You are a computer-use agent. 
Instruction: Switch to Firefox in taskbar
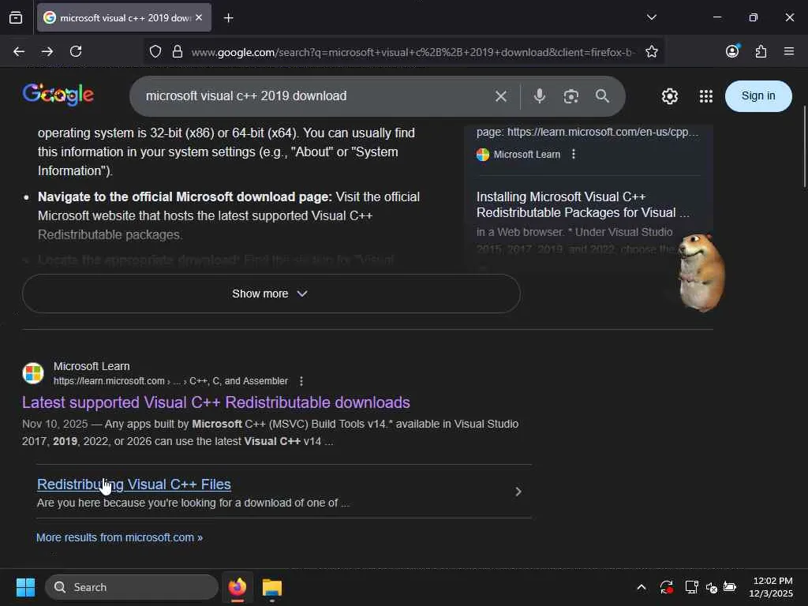[238, 587]
